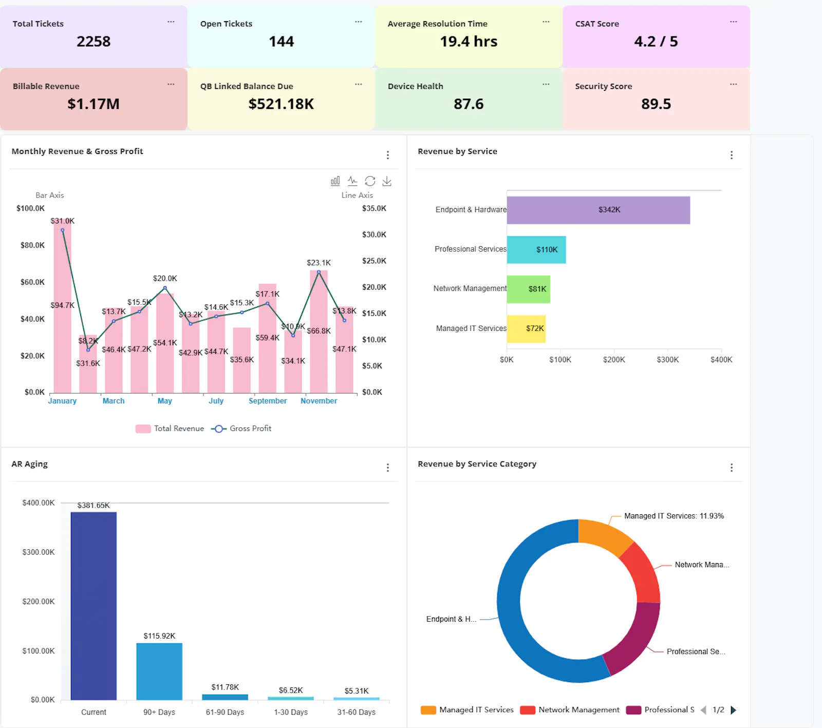Viewport: 822px width, 728px height.
Task: Click the May gross profit data point
Action: pos(165,288)
